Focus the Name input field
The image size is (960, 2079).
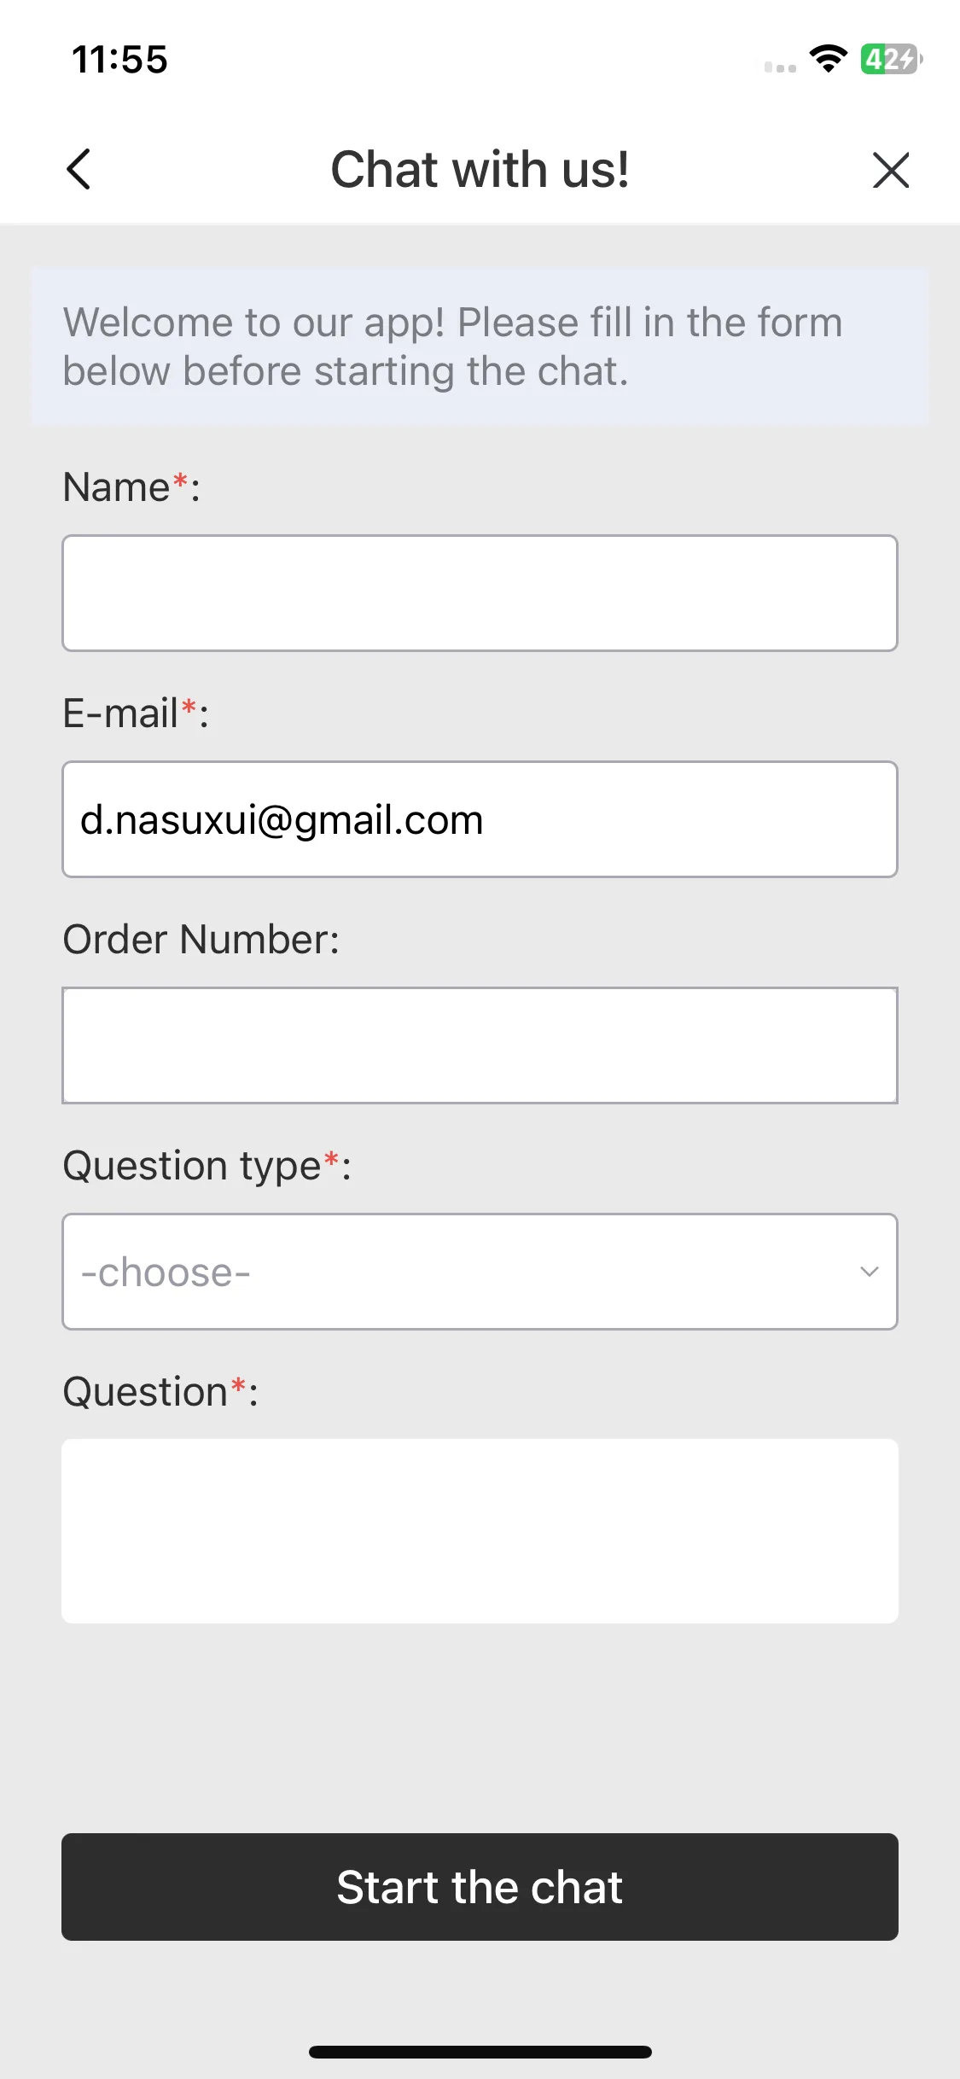click(x=480, y=593)
